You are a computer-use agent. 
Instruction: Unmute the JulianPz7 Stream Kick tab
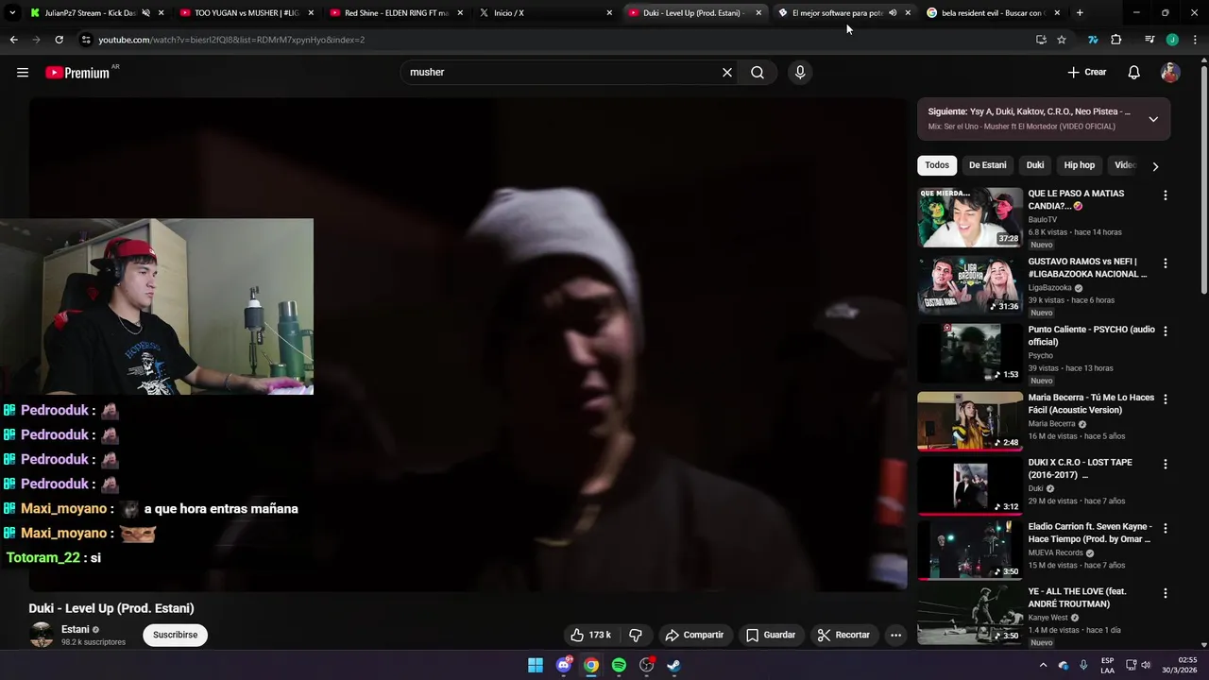click(x=145, y=13)
